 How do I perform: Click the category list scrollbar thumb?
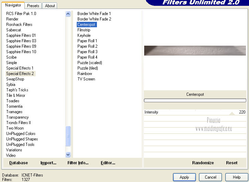(x=68, y=136)
